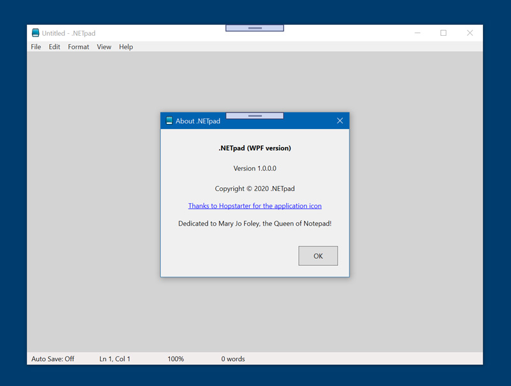
Task: Expand the debug handle atop main window
Action: tap(255, 28)
